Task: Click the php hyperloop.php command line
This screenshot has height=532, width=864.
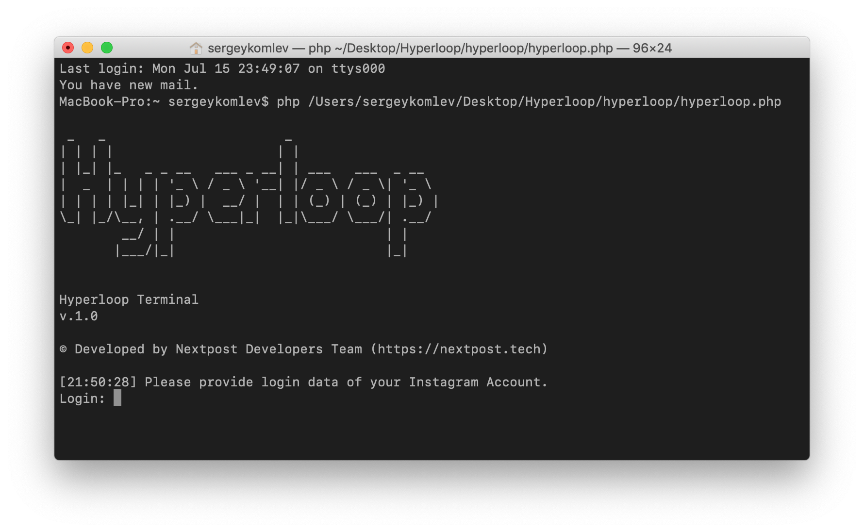Action: coord(420,102)
